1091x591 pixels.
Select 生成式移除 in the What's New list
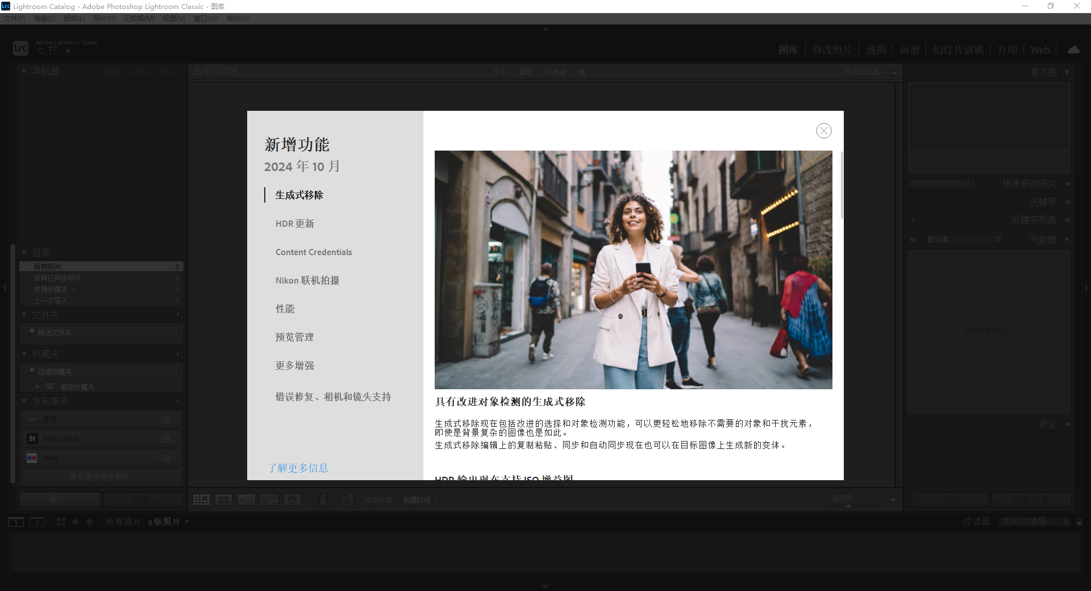click(299, 195)
